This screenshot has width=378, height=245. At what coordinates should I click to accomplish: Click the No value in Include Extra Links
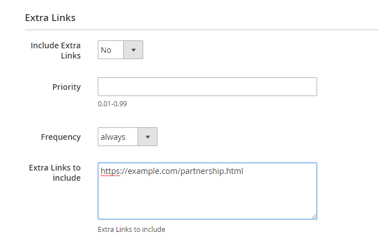[x=106, y=50]
